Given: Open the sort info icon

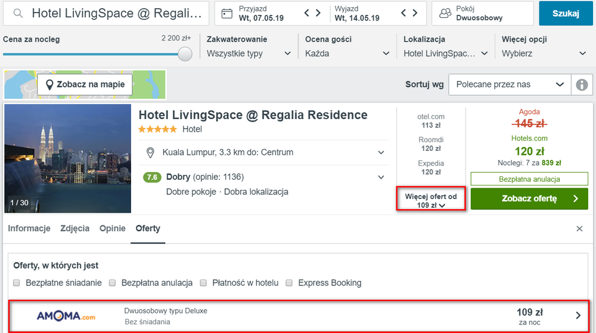Looking at the screenshot, I should tap(582, 85).
